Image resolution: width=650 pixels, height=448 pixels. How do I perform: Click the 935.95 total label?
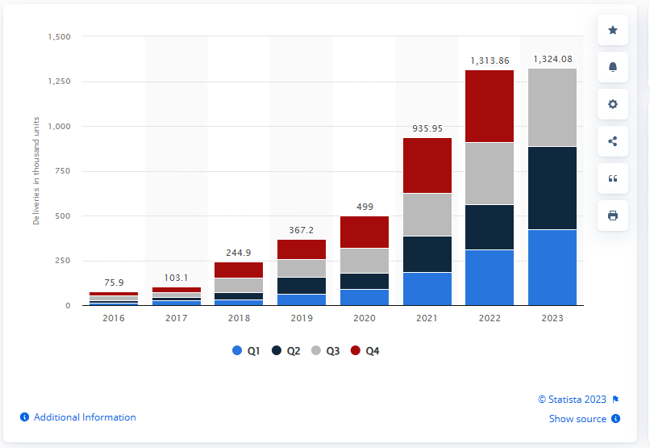click(427, 128)
